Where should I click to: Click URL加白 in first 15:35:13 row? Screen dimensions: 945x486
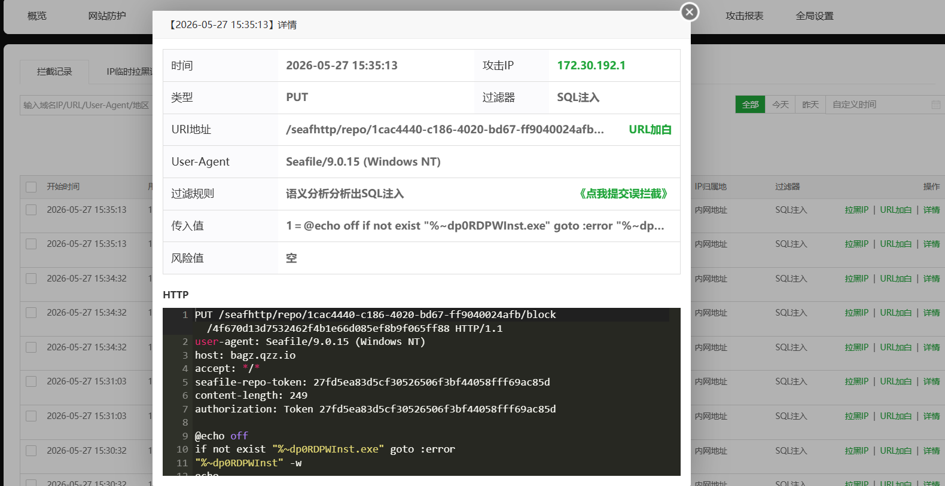896,210
